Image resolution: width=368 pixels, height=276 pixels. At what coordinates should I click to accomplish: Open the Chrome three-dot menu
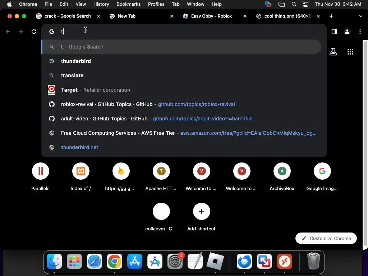tap(360, 32)
